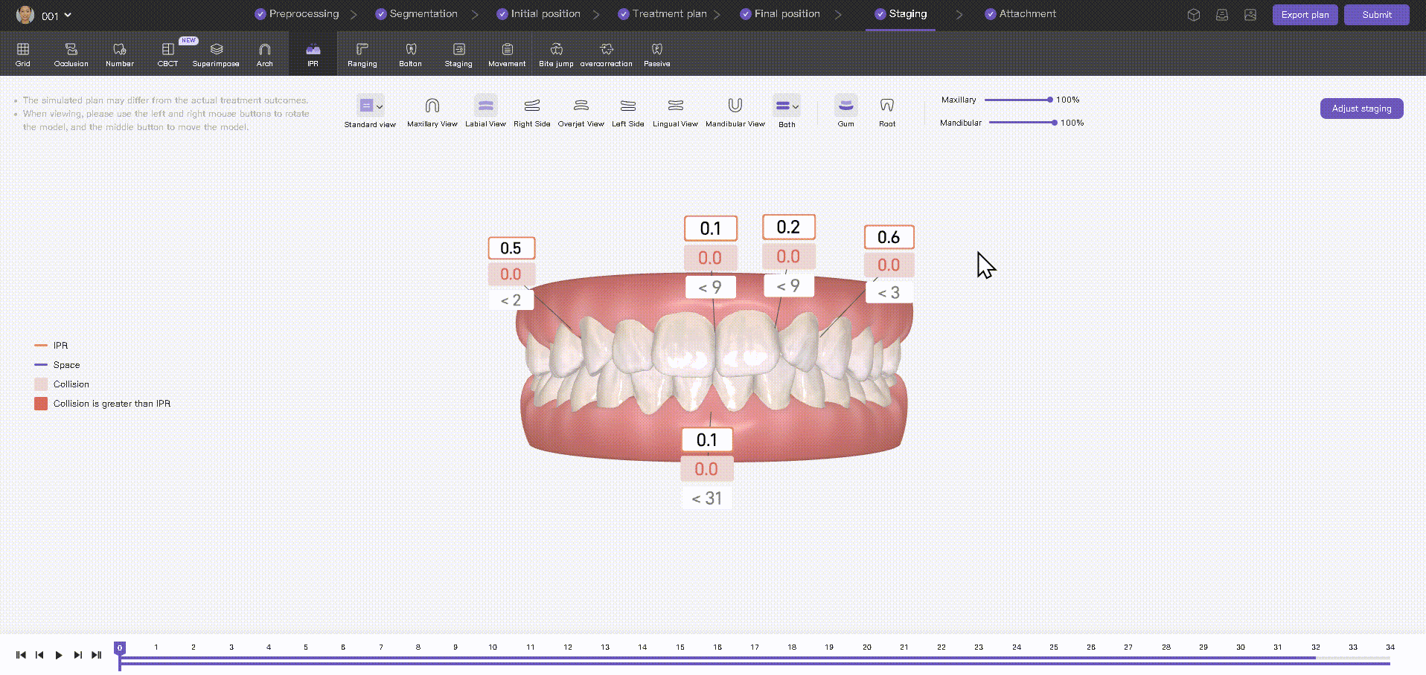
Task: Select stage 10 on timeline
Action: click(493, 647)
